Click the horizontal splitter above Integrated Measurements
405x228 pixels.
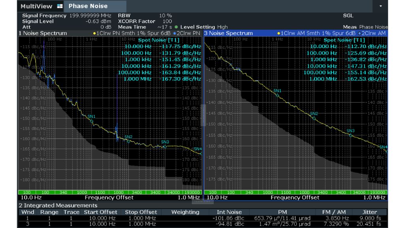(202, 201)
